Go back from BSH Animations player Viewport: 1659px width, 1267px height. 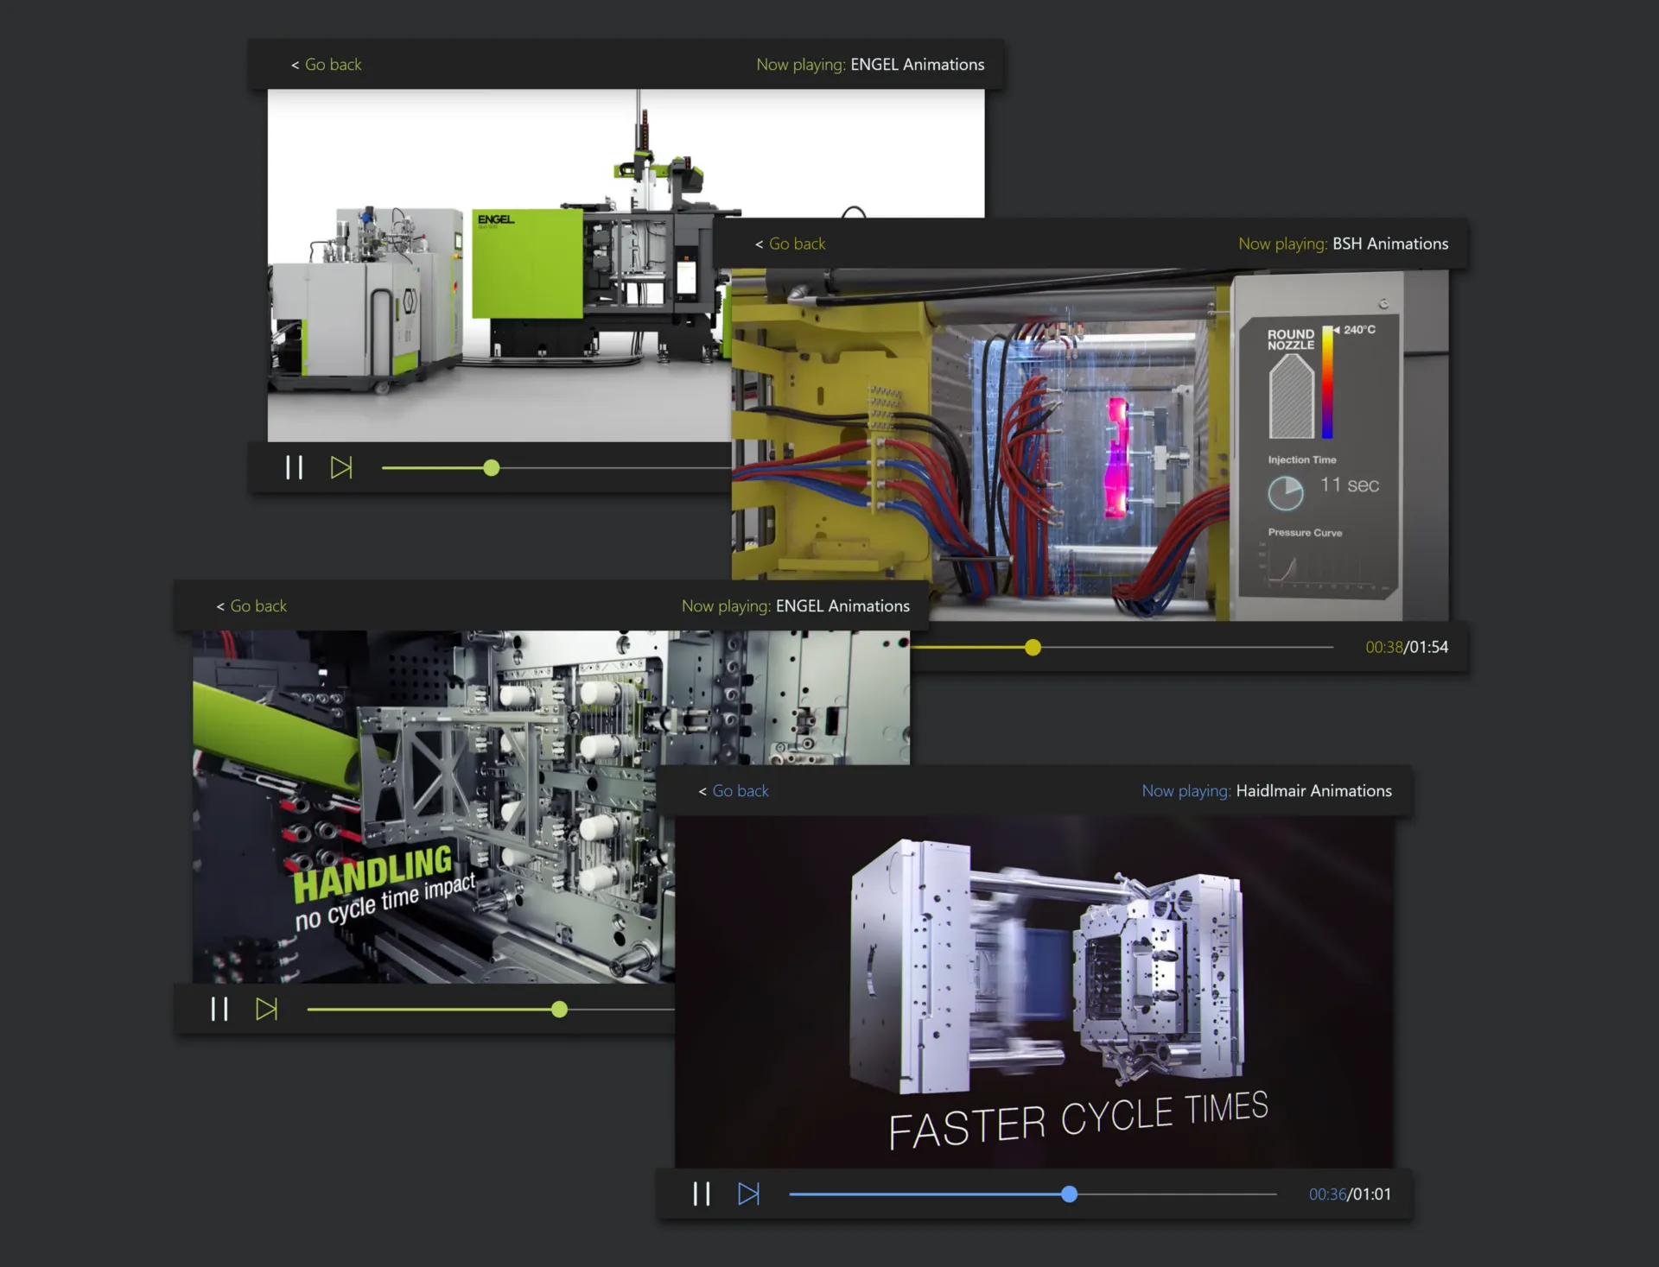[x=791, y=244]
